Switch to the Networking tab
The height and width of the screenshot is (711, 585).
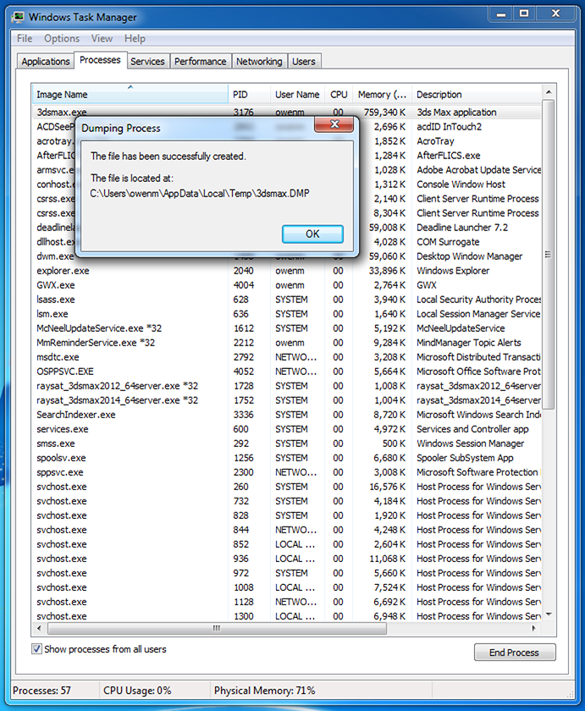pos(259,61)
